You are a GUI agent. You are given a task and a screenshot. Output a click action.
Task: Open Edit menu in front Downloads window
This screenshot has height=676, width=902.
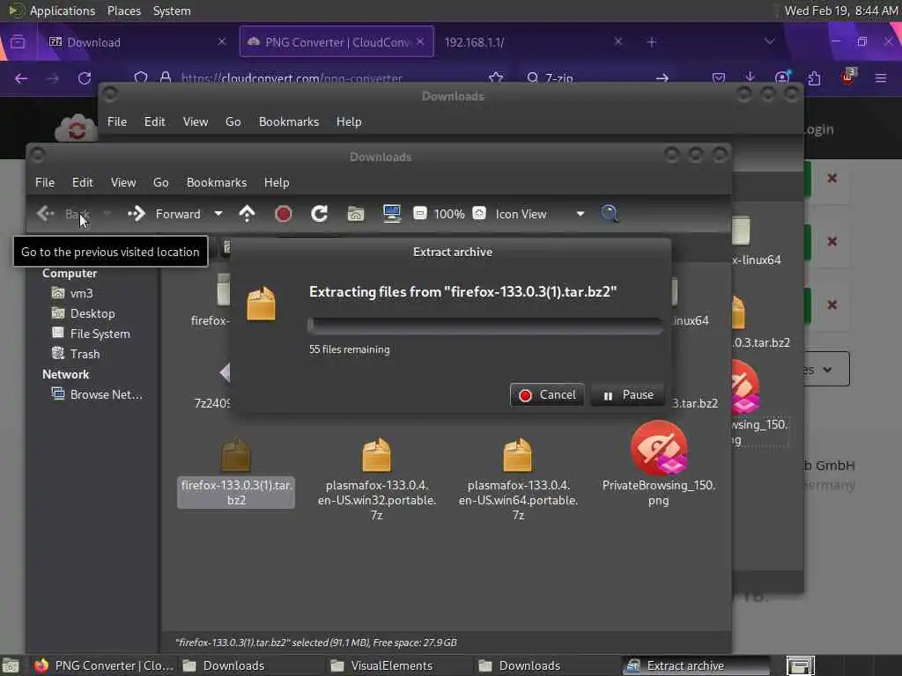pyautogui.click(x=82, y=182)
